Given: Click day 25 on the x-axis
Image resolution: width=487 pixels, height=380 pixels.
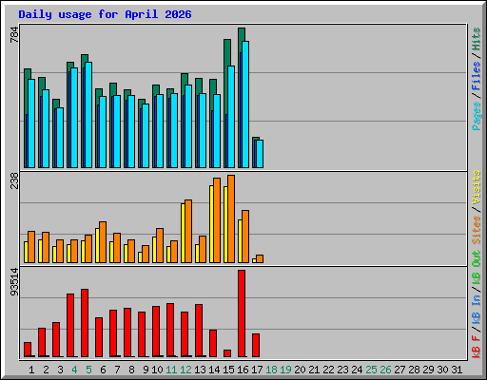Looking at the screenshot, I should [371, 370].
